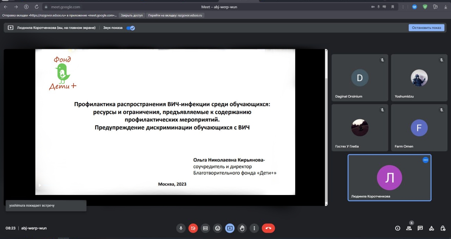Open the chat with everyone icon
451x239 pixels.
[420, 228]
